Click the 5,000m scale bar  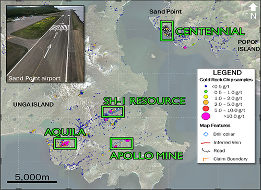[32, 182]
